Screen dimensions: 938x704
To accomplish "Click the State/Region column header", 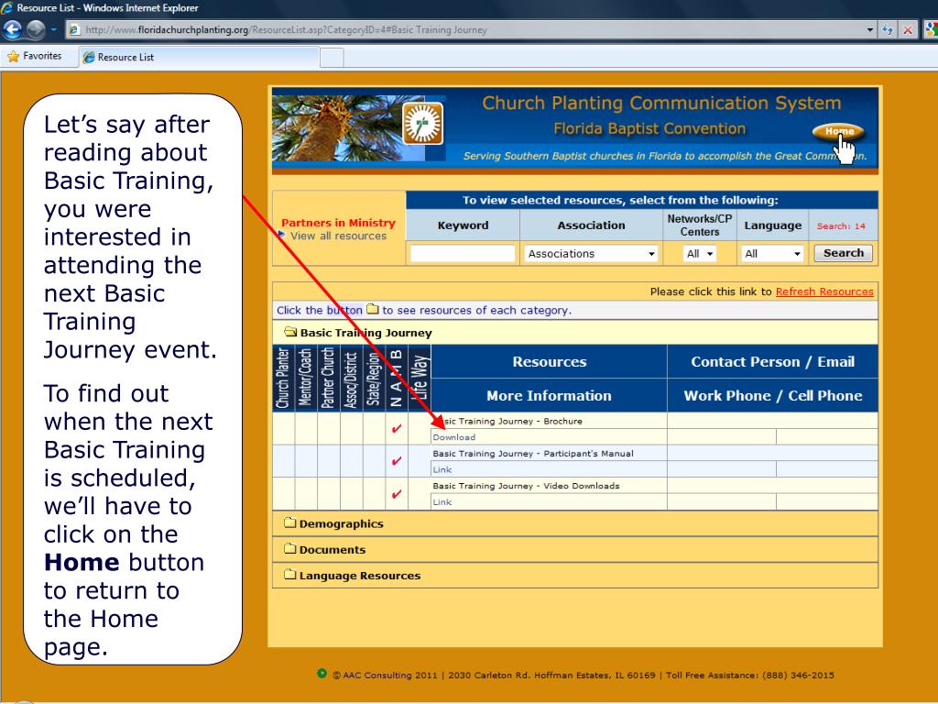I will pyautogui.click(x=374, y=378).
